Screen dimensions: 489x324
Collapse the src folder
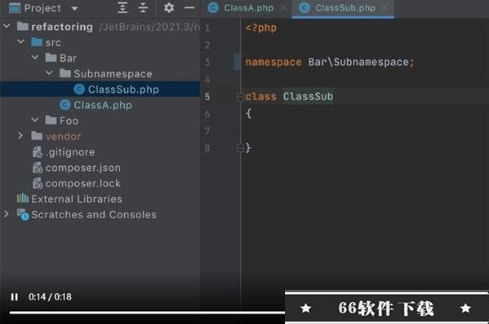(20, 42)
